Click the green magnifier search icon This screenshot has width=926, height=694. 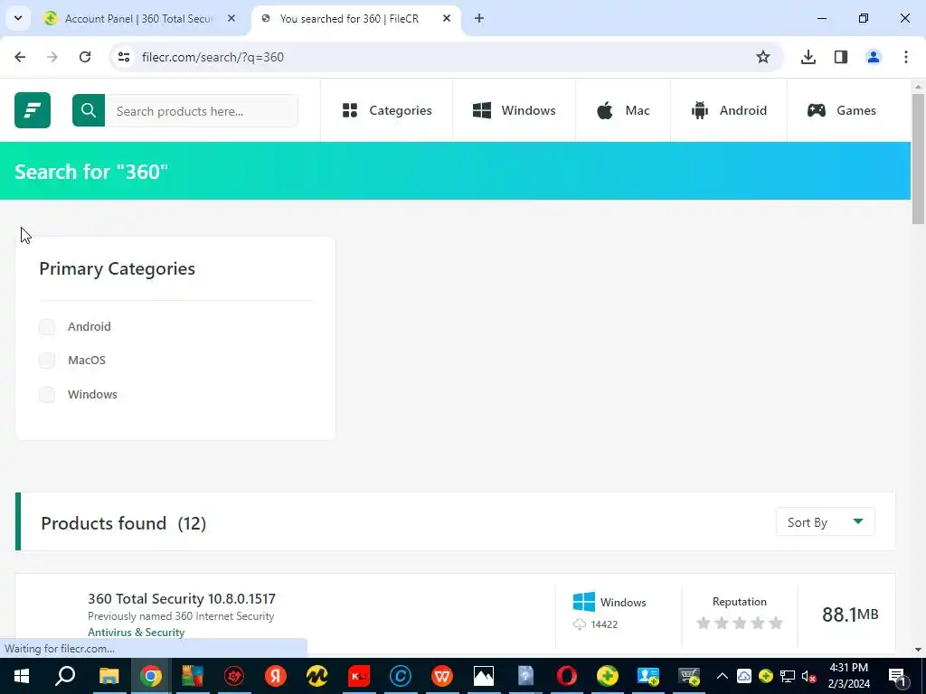[x=89, y=110]
